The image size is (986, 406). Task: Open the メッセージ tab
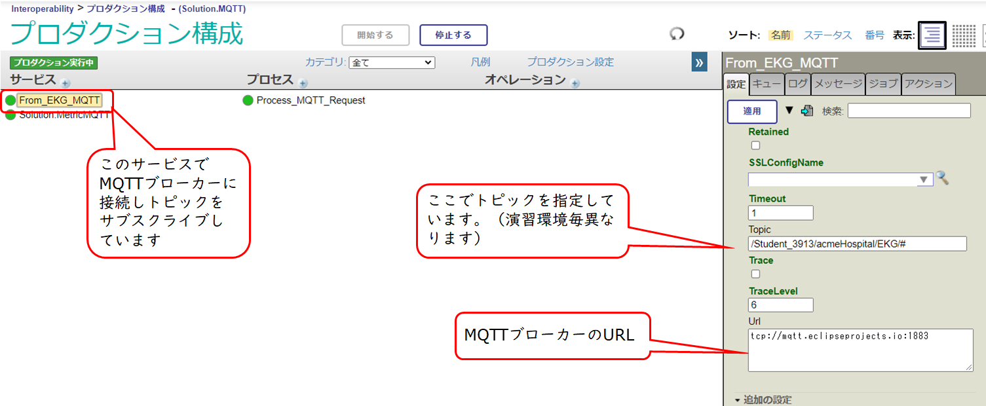click(838, 84)
